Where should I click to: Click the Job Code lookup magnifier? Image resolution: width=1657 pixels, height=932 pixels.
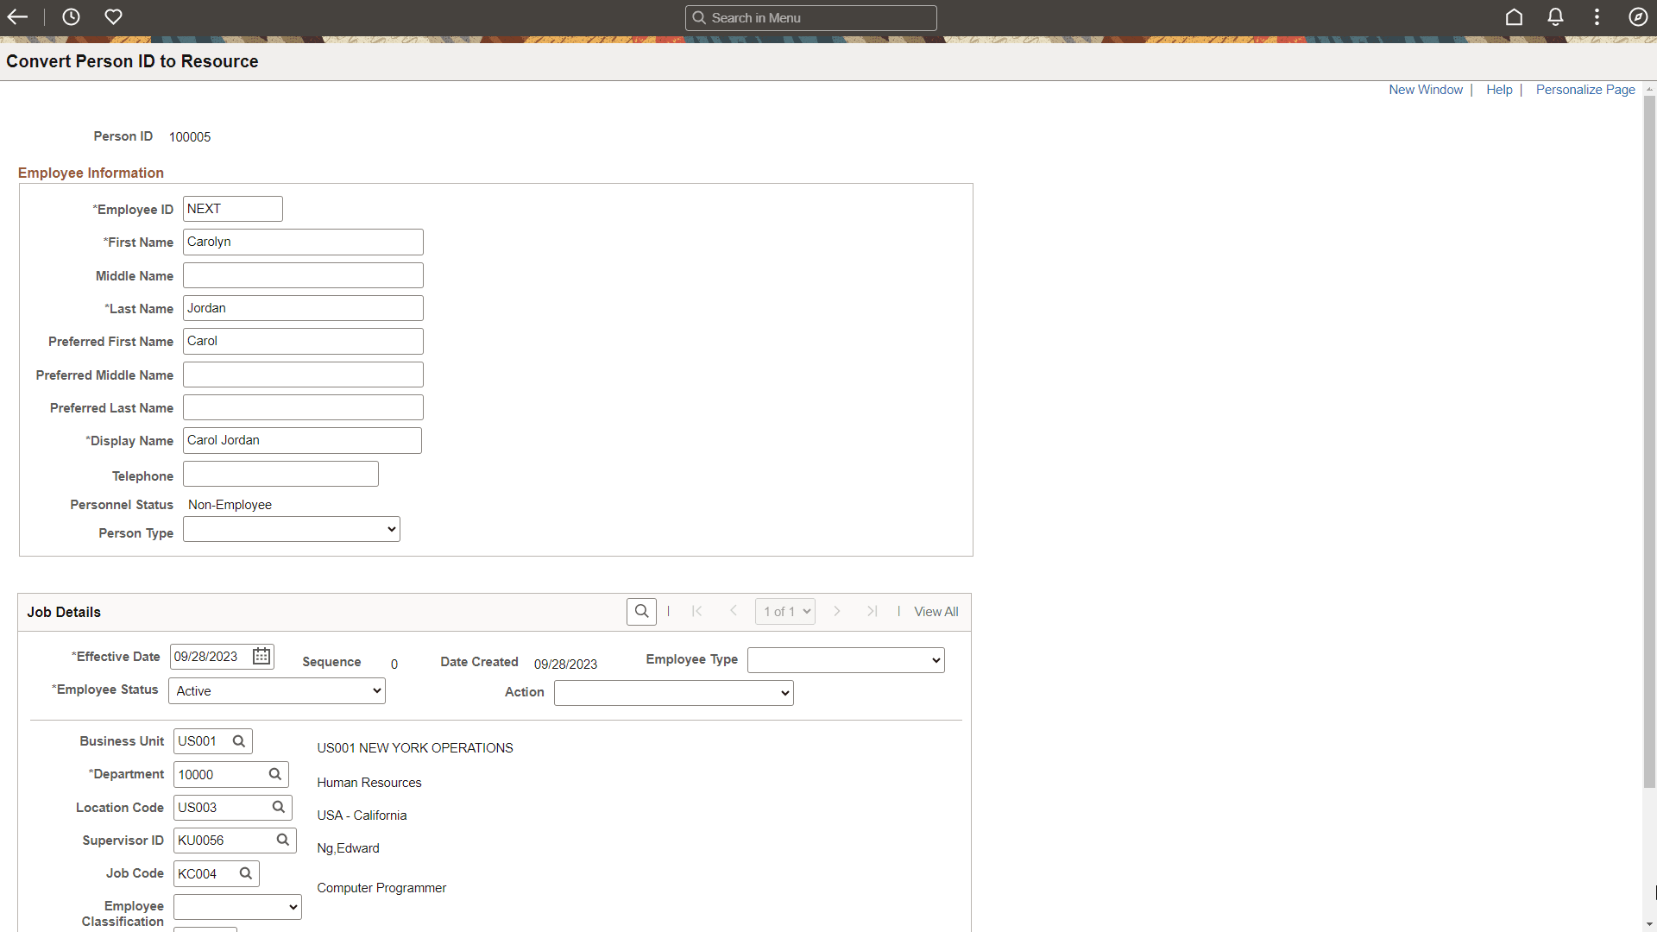tap(244, 873)
